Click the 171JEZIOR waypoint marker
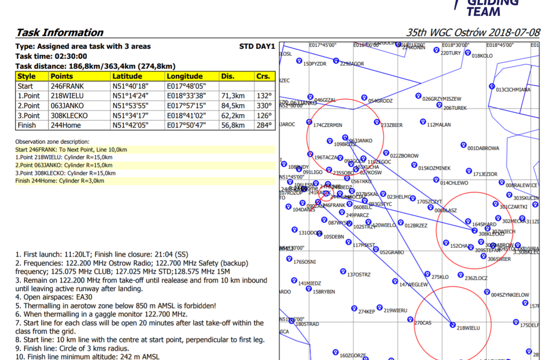552x360 pixels. pos(469,171)
